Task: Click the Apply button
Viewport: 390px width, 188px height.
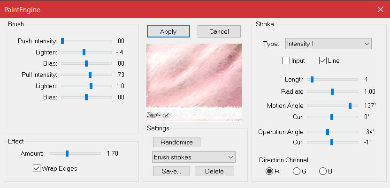Action: click(x=168, y=31)
